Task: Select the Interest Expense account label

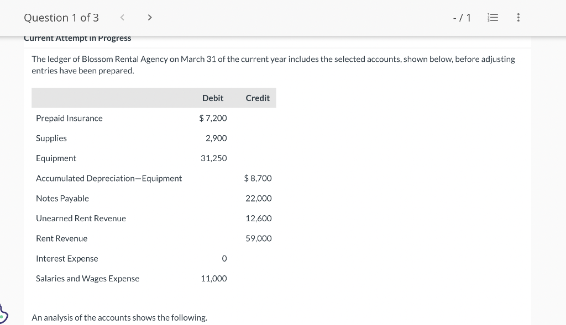Action: point(67,258)
